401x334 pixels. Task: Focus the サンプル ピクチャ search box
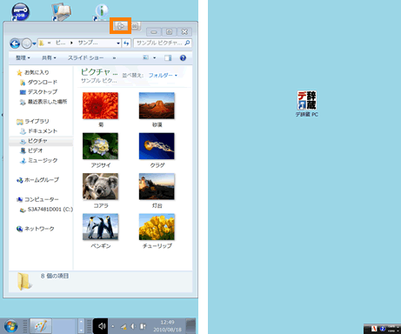[x=163, y=43]
